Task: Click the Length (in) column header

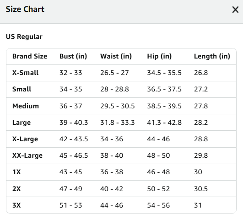Action: (212, 56)
